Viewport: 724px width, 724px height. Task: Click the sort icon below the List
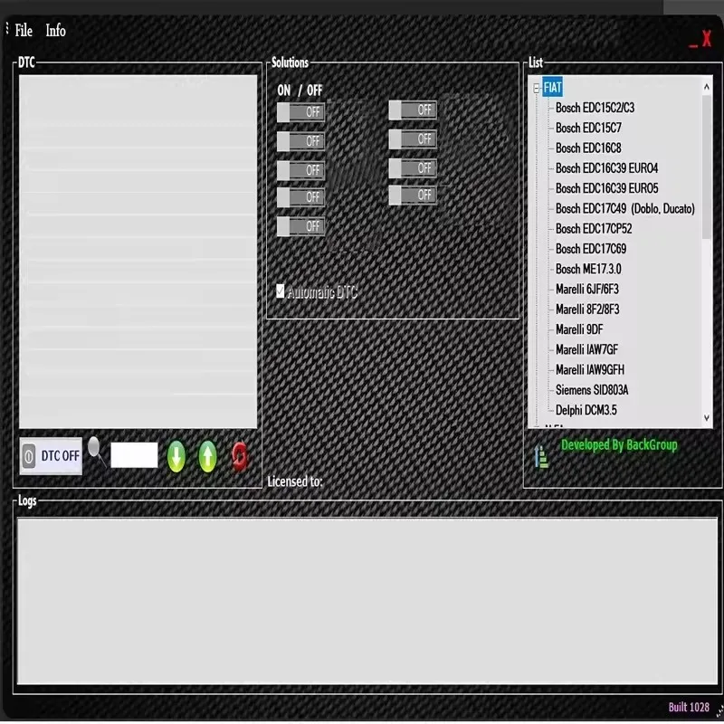(x=541, y=457)
